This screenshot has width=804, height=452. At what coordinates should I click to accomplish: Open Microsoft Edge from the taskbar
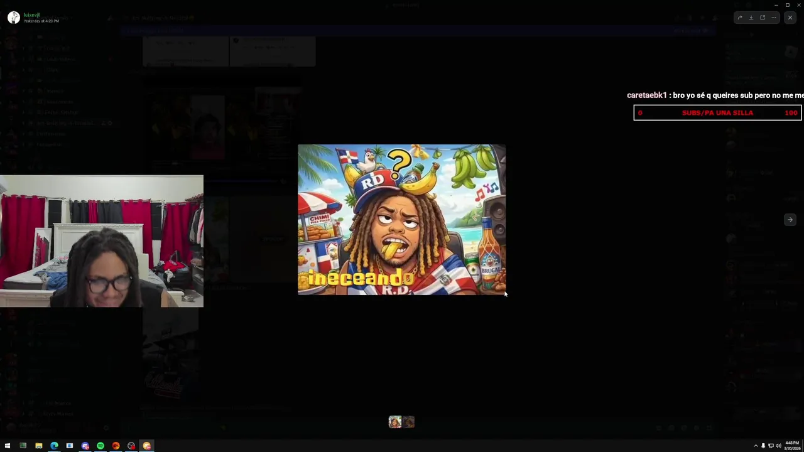pos(54,446)
